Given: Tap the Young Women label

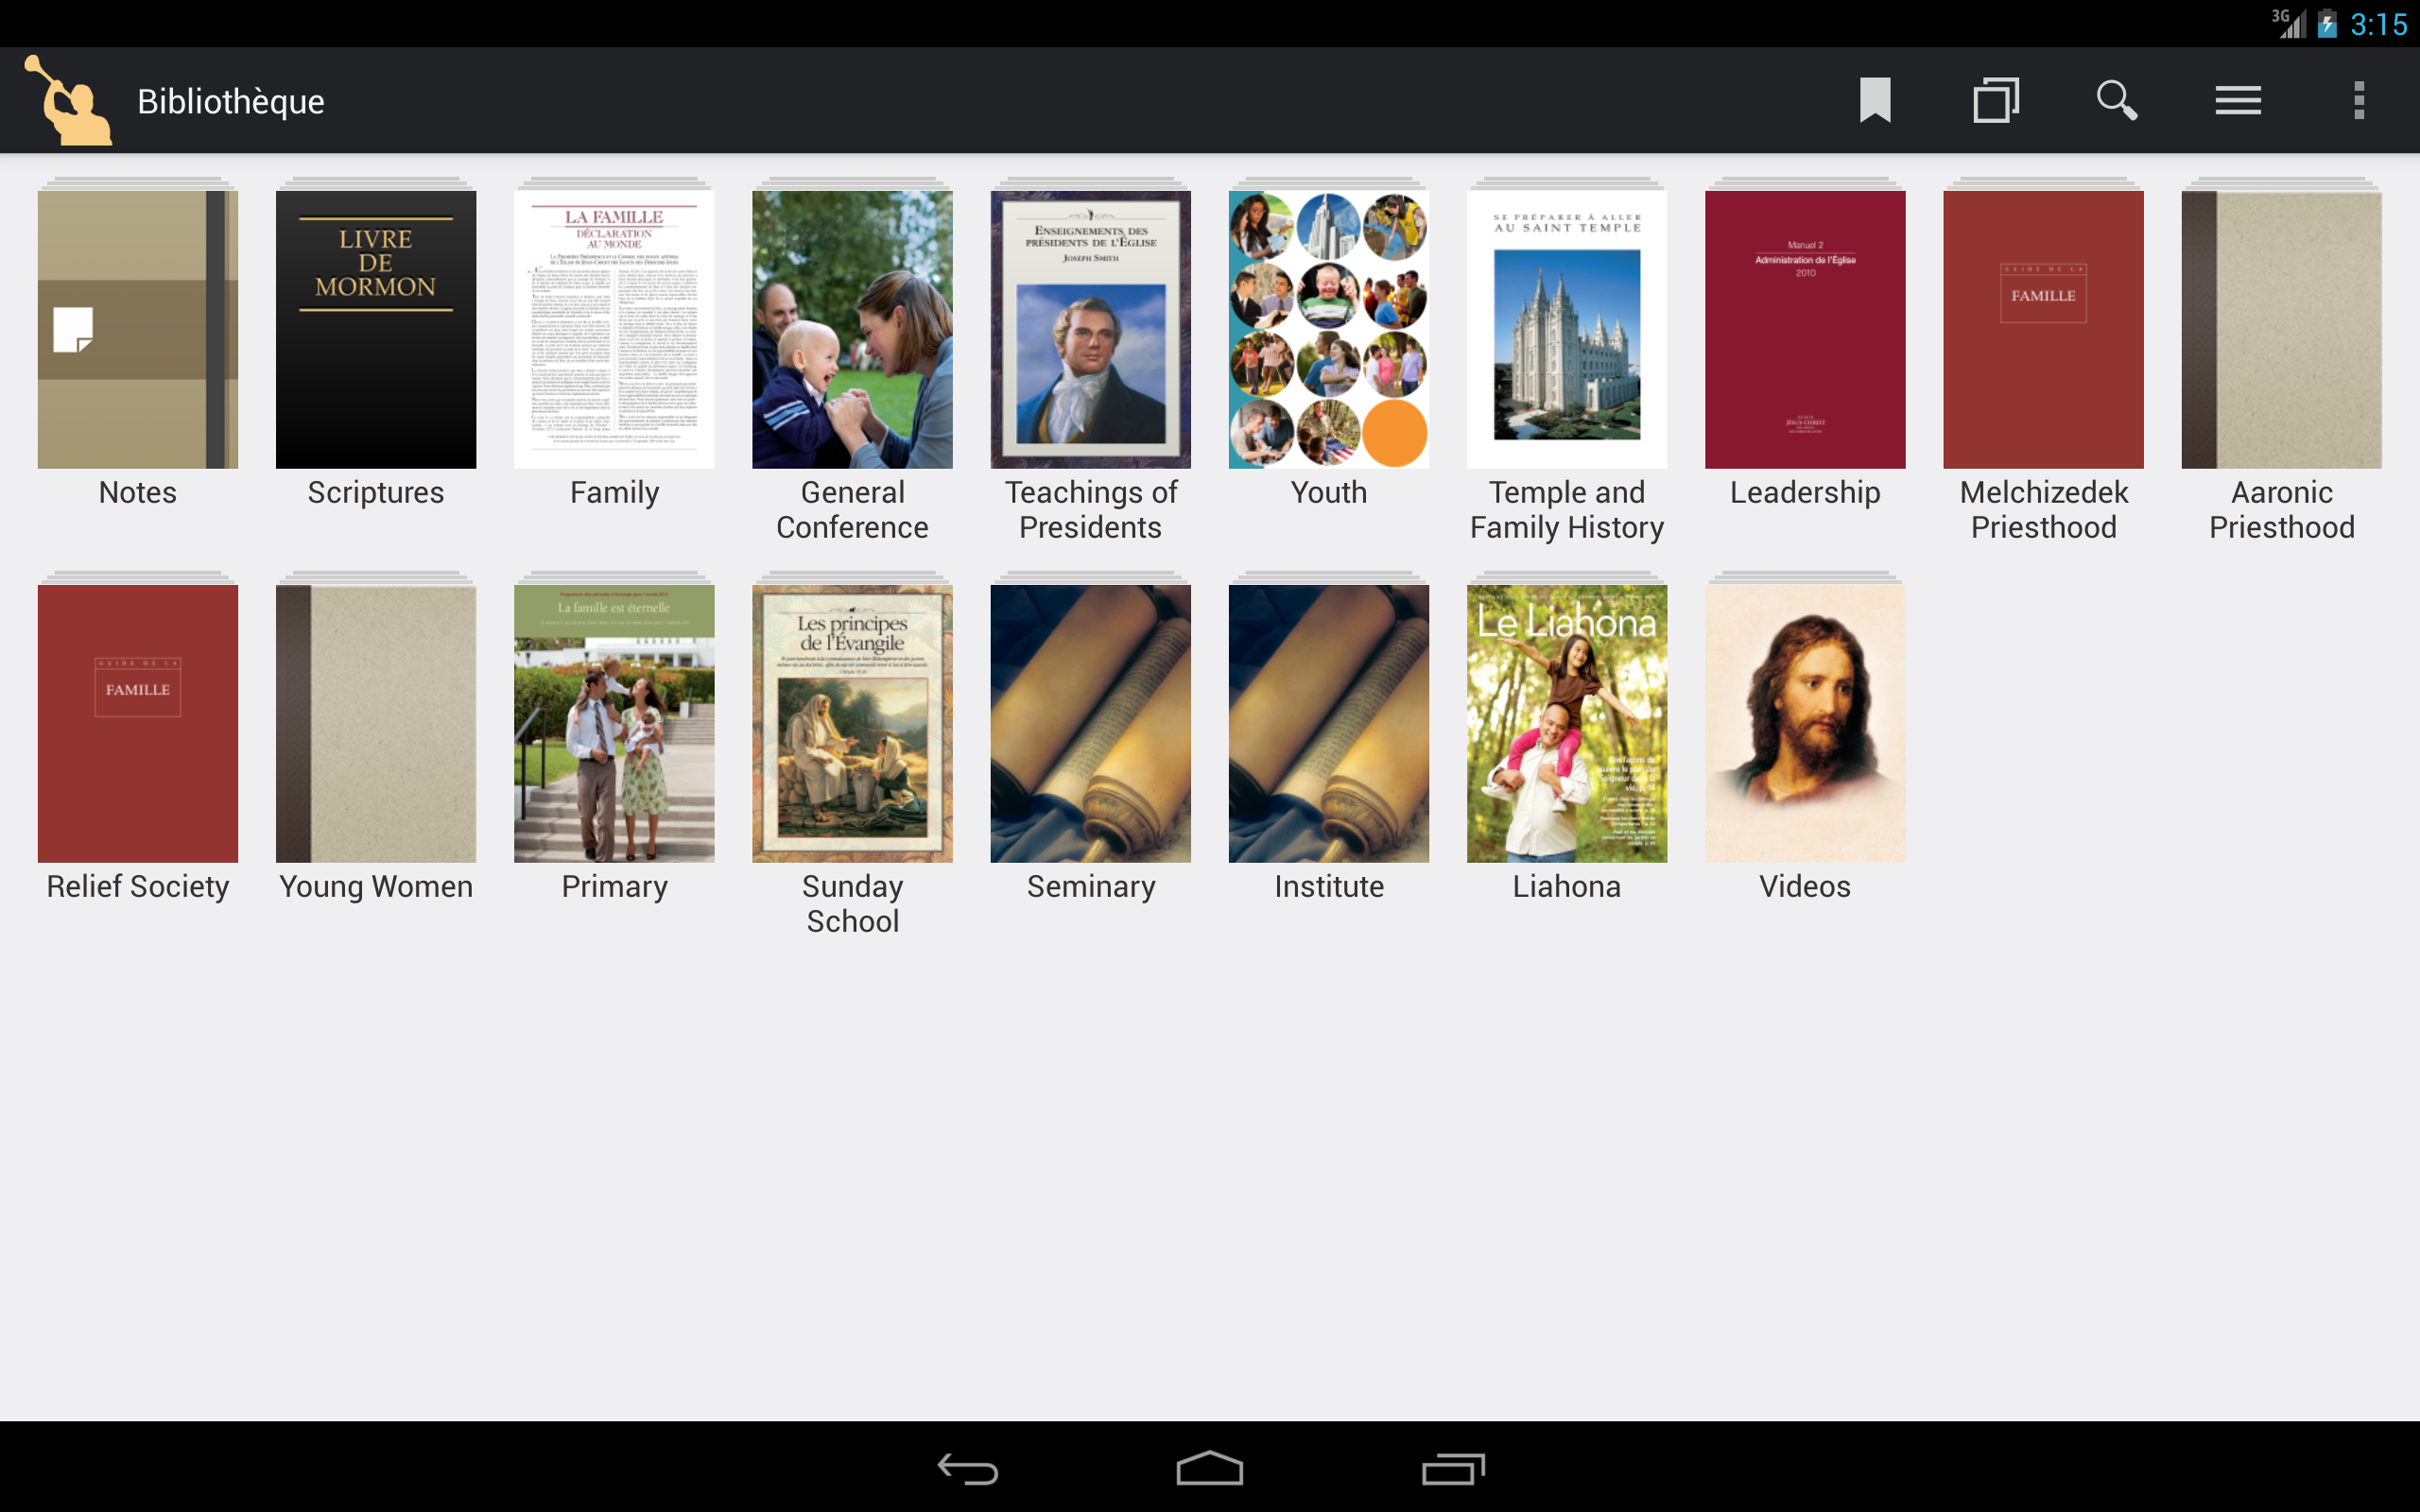Looking at the screenshot, I should (x=376, y=887).
